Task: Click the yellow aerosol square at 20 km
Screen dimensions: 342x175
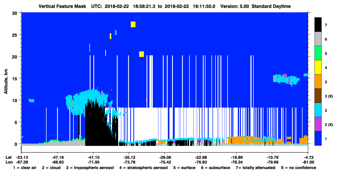Action: click(142, 54)
